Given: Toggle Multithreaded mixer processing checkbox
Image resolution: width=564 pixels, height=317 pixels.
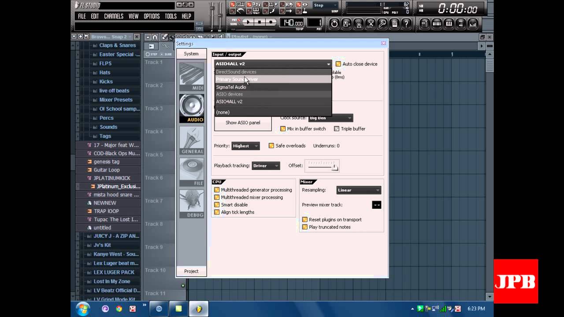Looking at the screenshot, I should click(217, 197).
